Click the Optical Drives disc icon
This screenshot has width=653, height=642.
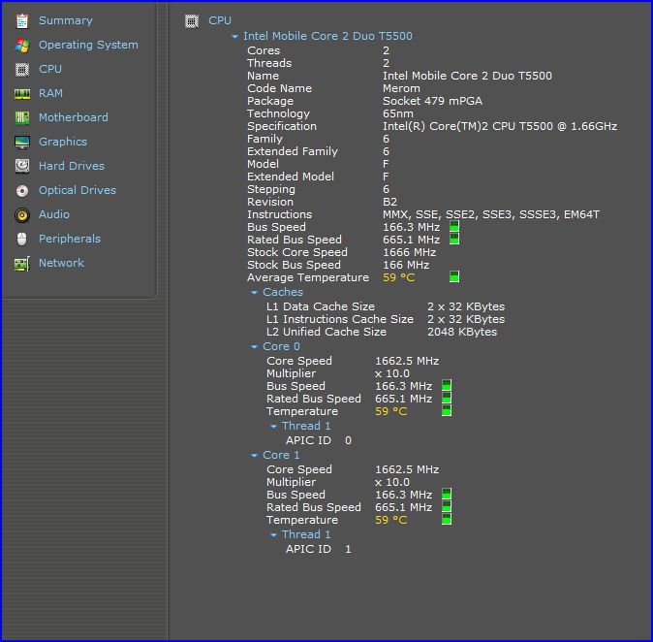[22, 190]
